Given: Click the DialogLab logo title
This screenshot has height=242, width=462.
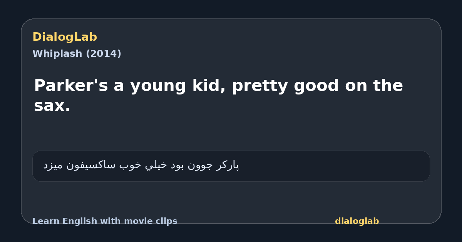Looking at the screenshot, I should 65,37.
